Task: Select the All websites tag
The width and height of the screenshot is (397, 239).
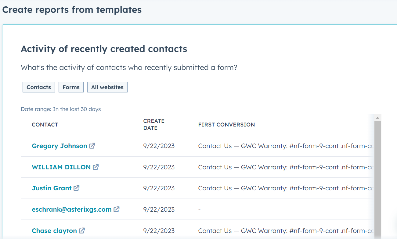Action: point(107,87)
